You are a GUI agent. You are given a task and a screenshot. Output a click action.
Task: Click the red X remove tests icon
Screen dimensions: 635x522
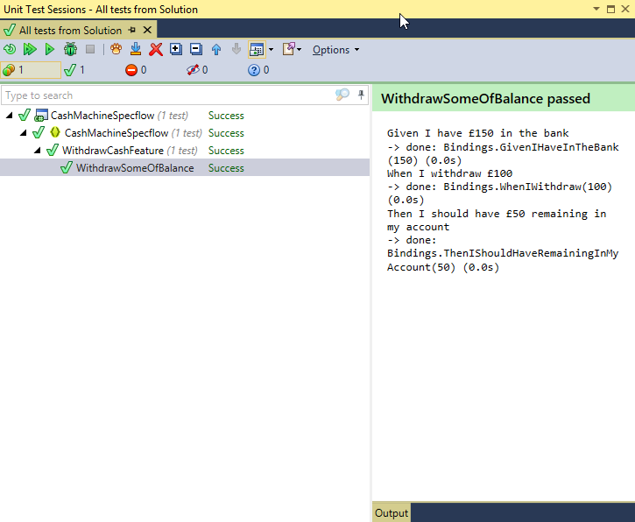coord(156,50)
